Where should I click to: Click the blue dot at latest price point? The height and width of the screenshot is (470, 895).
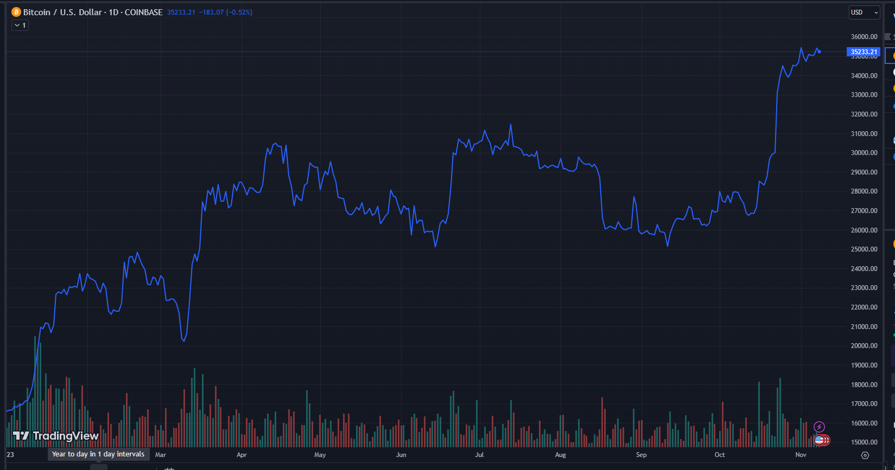click(819, 52)
